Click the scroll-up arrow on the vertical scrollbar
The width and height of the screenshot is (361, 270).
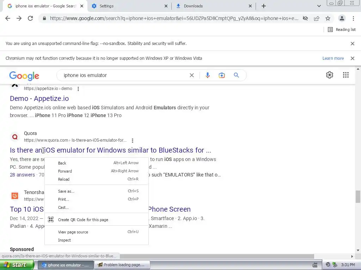(358, 69)
